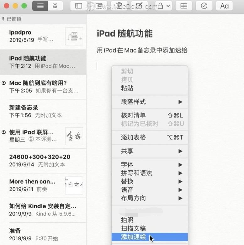Switch to gallery grid view
The image size is (244, 245).
point(55,6)
